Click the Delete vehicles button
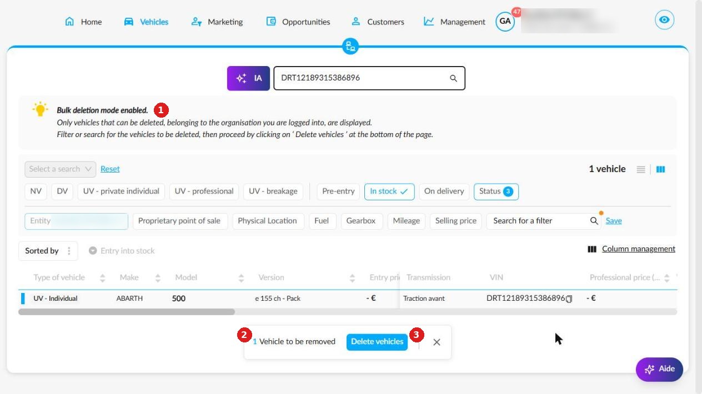Image resolution: width=702 pixels, height=394 pixels. pos(377,342)
